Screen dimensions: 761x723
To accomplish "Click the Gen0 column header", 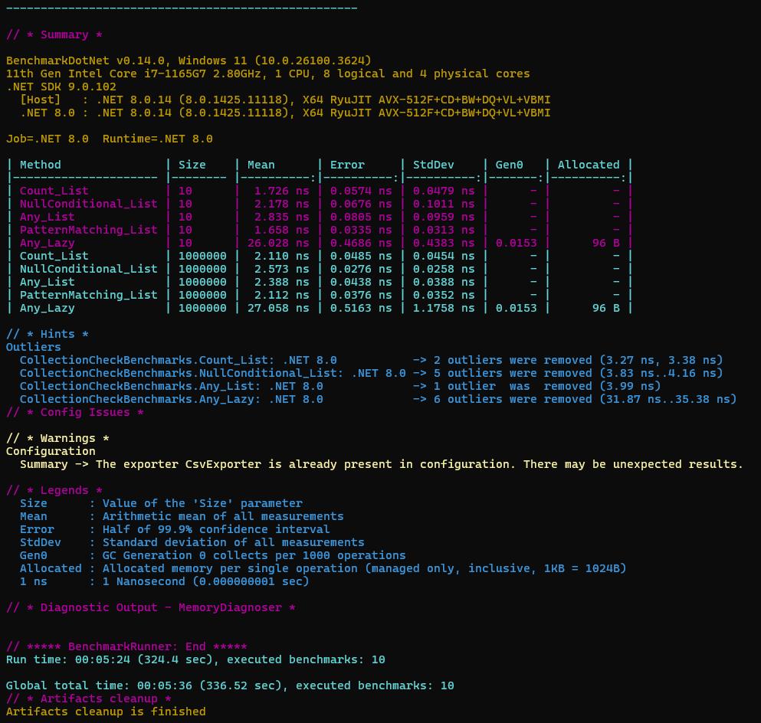I will pos(508,165).
